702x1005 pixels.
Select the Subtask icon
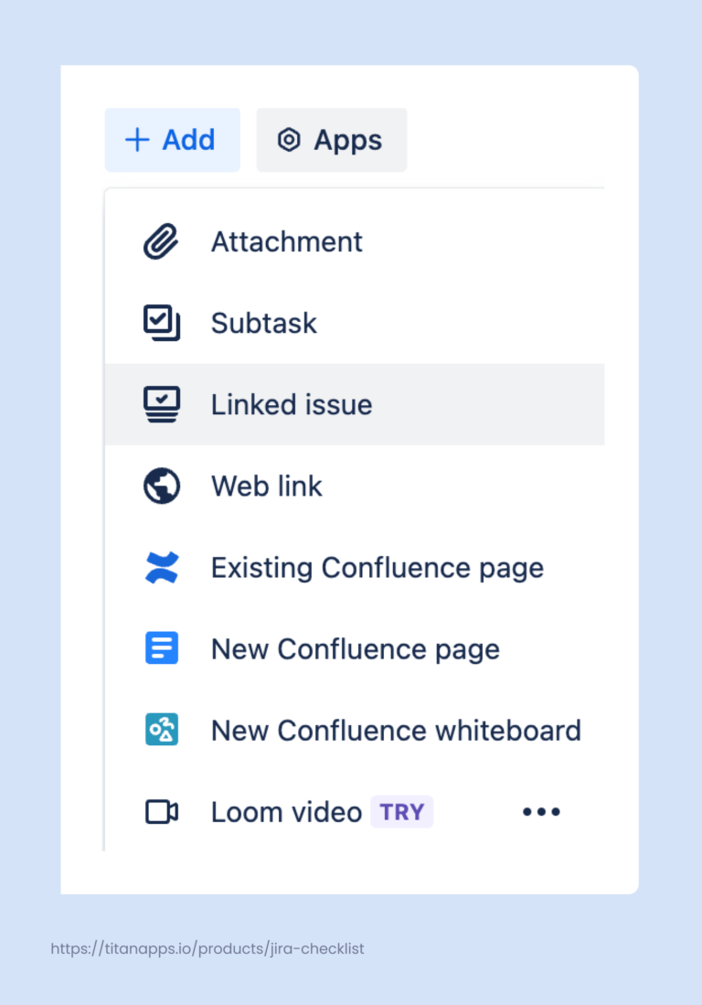162,322
